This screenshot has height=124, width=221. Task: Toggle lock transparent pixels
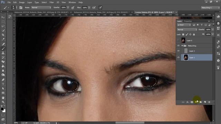point(183,34)
